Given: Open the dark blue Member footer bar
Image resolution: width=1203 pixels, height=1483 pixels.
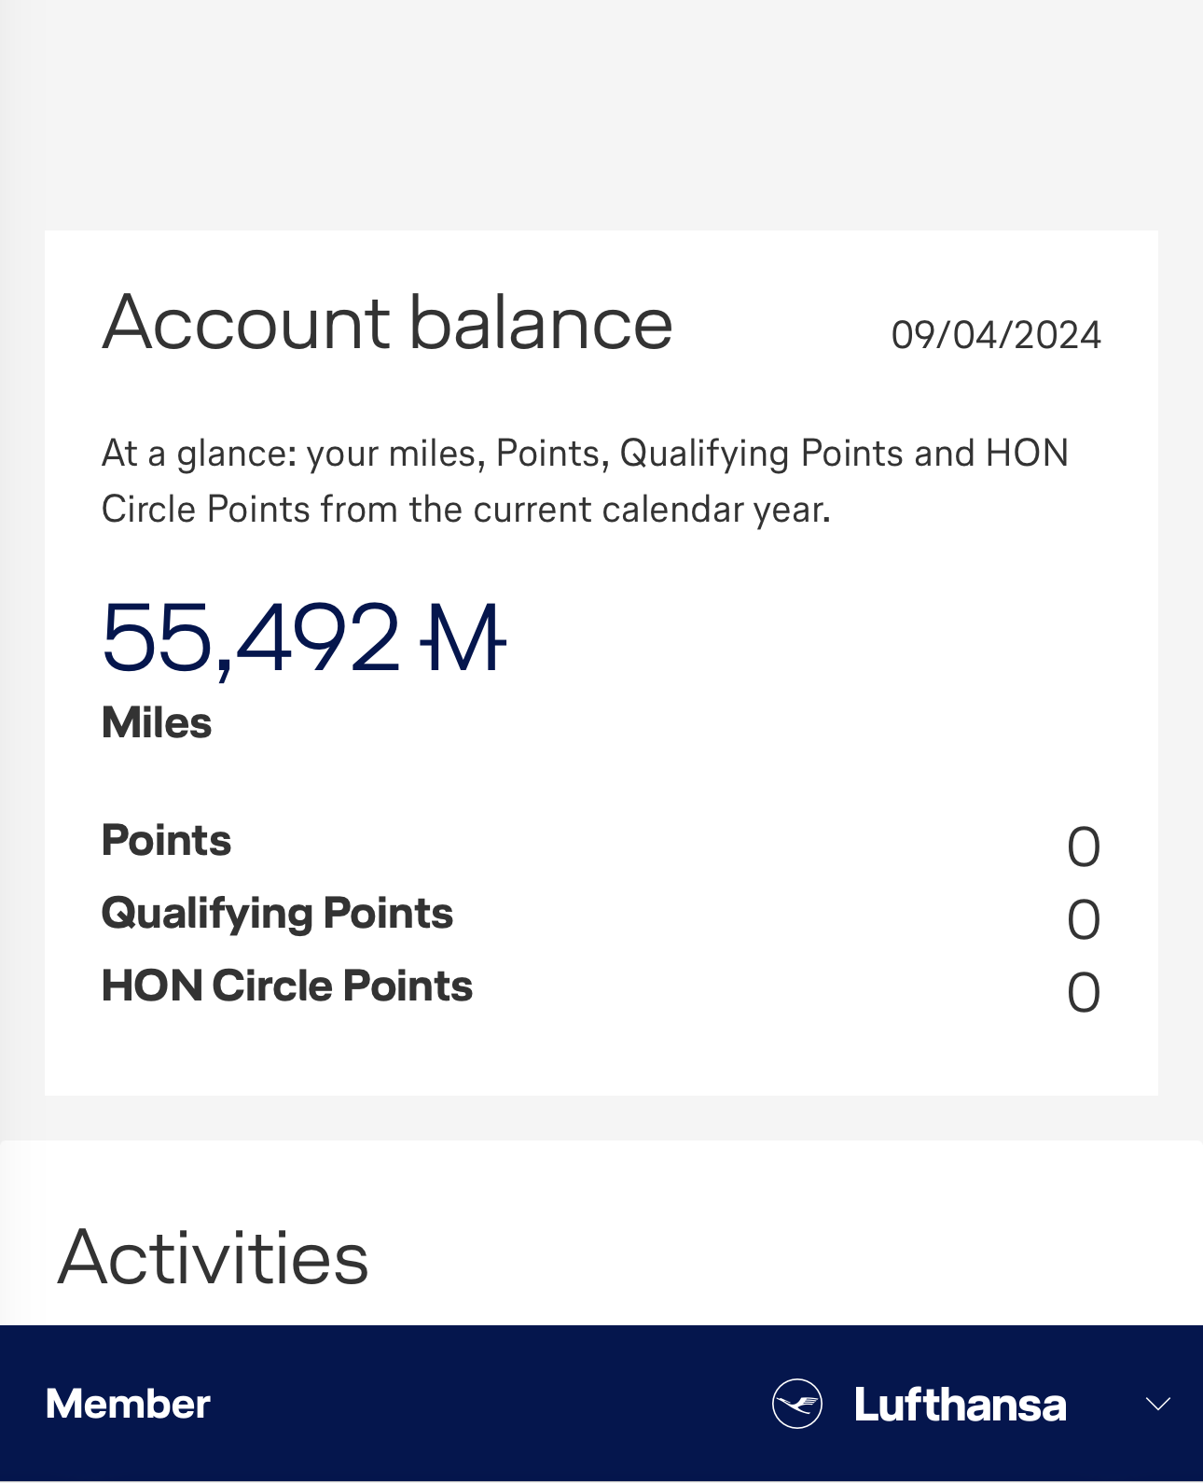Looking at the screenshot, I should (x=601, y=1404).
